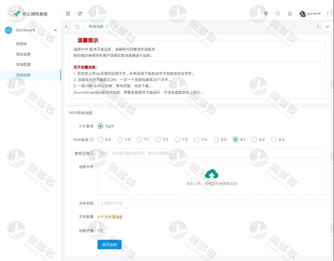Collapse the Dashboard menu arrow
Viewport: 334px width, 261px height.
[55, 30]
